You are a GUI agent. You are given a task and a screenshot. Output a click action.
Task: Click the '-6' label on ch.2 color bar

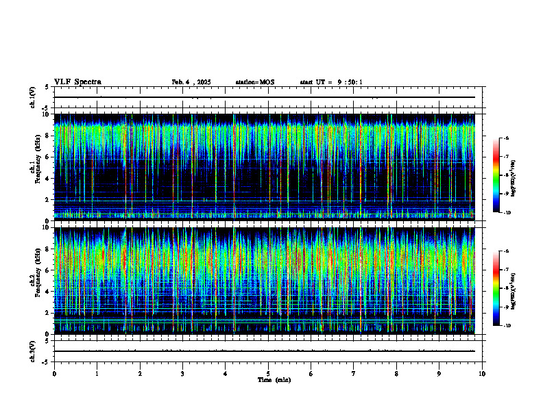(x=506, y=251)
